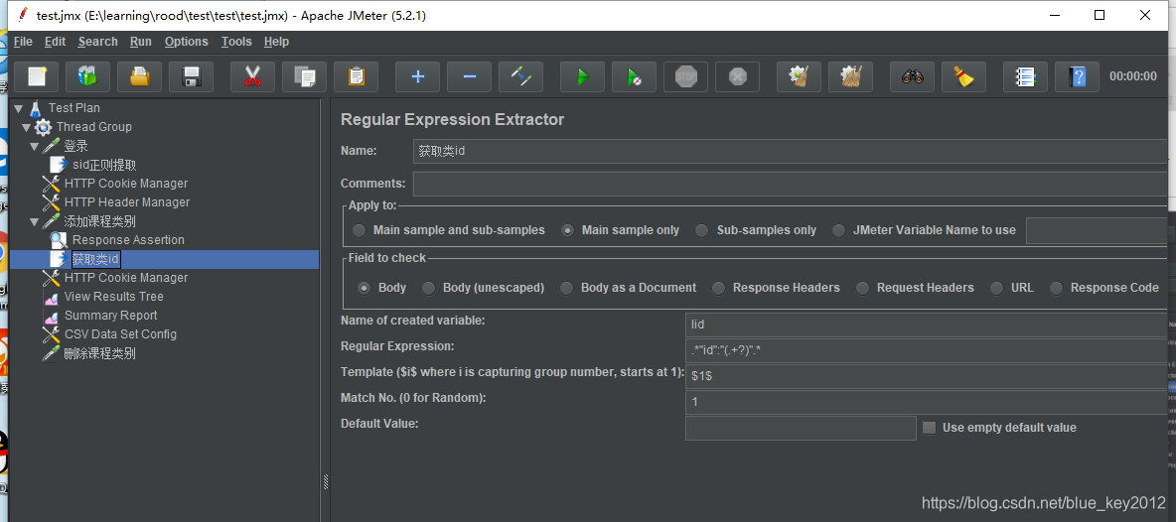Select the CSV Data Set Config node
This screenshot has height=522, width=1176.
coord(121,334)
